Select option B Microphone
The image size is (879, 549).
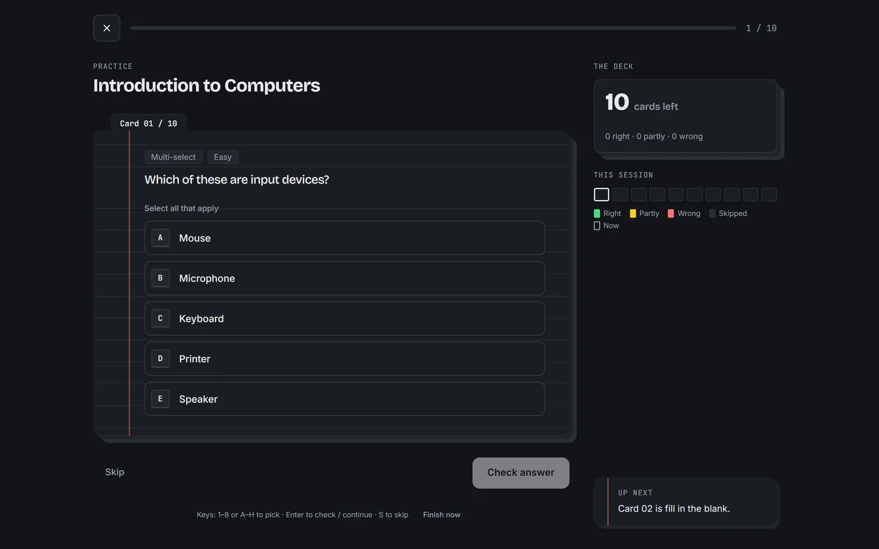[344, 278]
